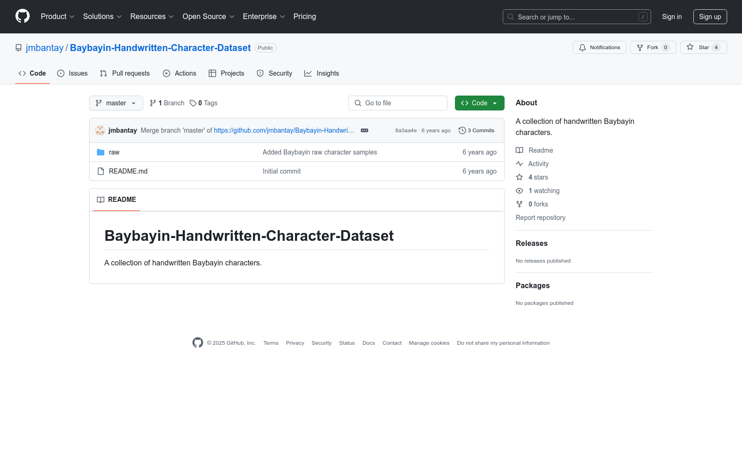Click the GitHub logo in header
Viewport: 742px width, 464px height.
[x=22, y=16]
